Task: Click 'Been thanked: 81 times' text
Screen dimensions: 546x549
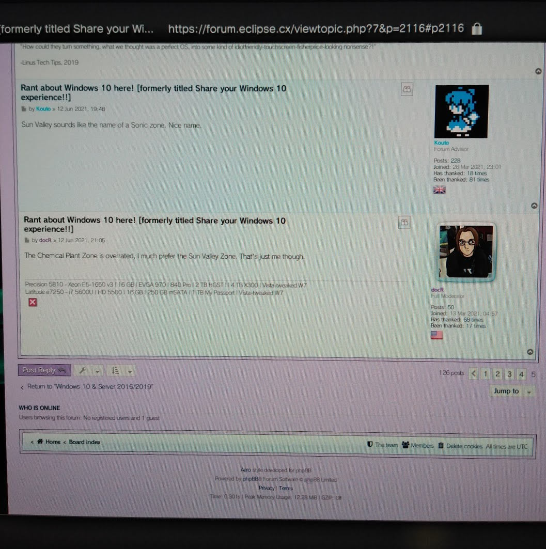Action: pos(461,180)
